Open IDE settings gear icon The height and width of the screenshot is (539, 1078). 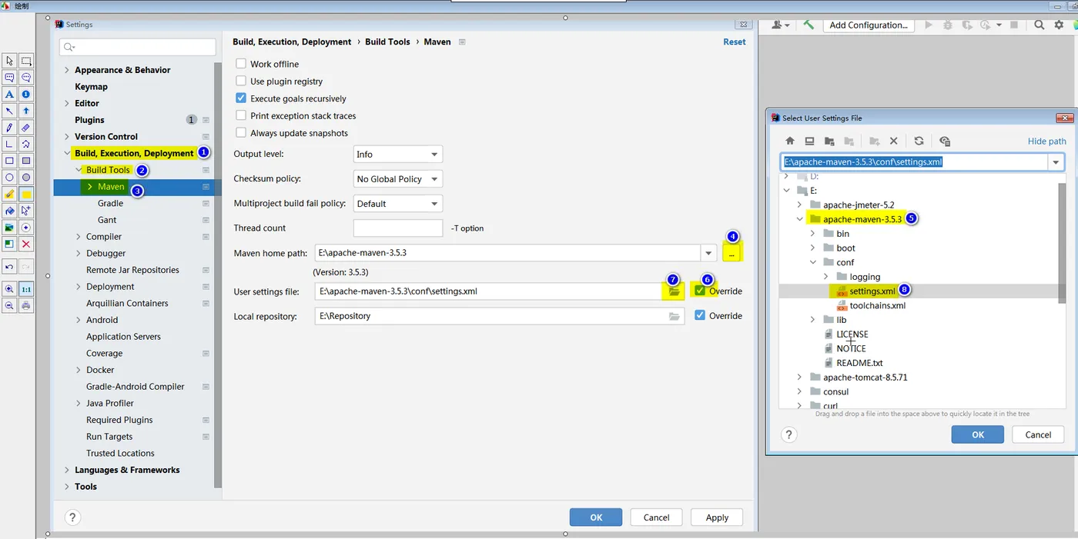coord(1057,25)
